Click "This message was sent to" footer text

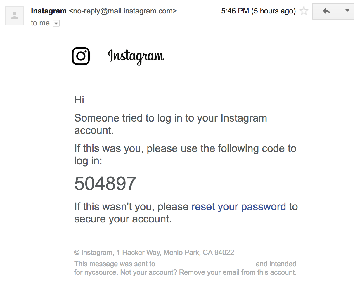click(x=115, y=264)
